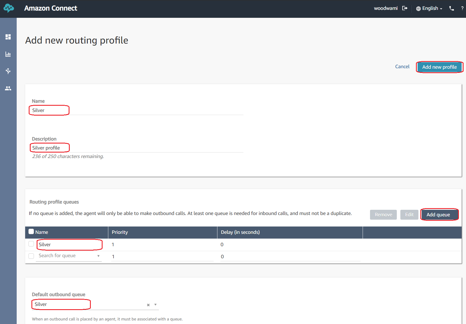Click the woodwami username
The width and height of the screenshot is (466, 324).
386,8
